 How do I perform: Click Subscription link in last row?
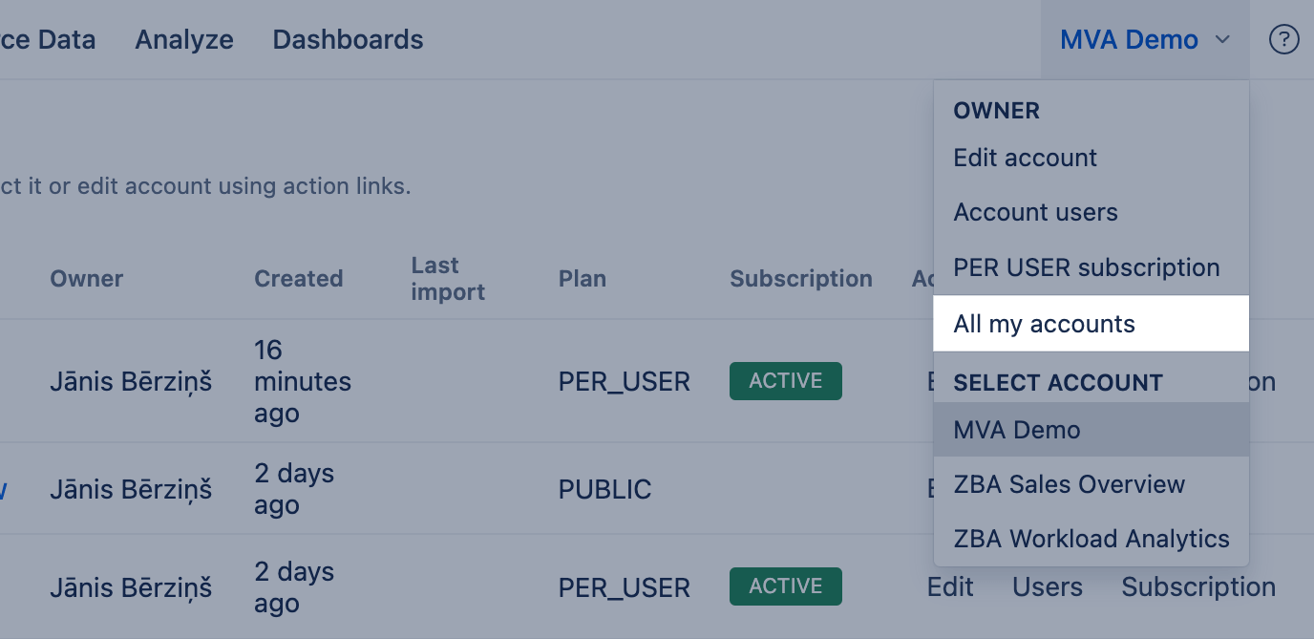[1197, 587]
